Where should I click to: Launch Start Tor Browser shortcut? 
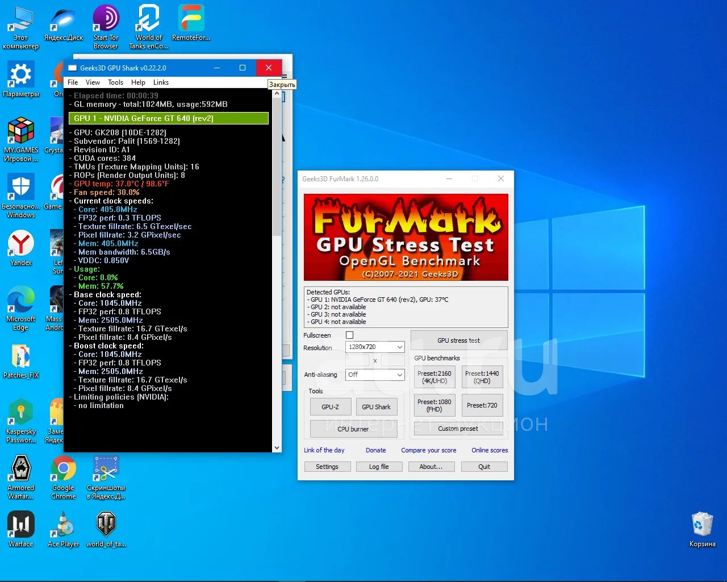[106, 27]
